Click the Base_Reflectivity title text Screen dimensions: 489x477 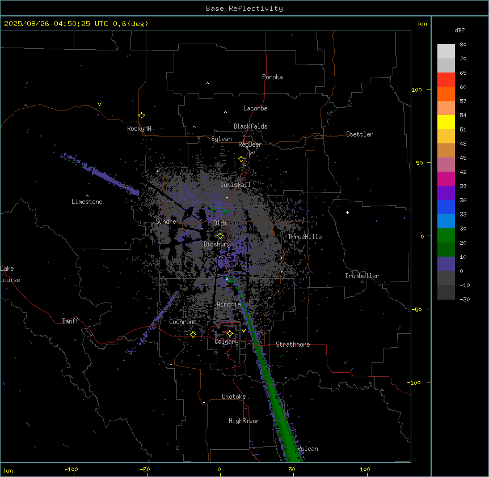(244, 8)
